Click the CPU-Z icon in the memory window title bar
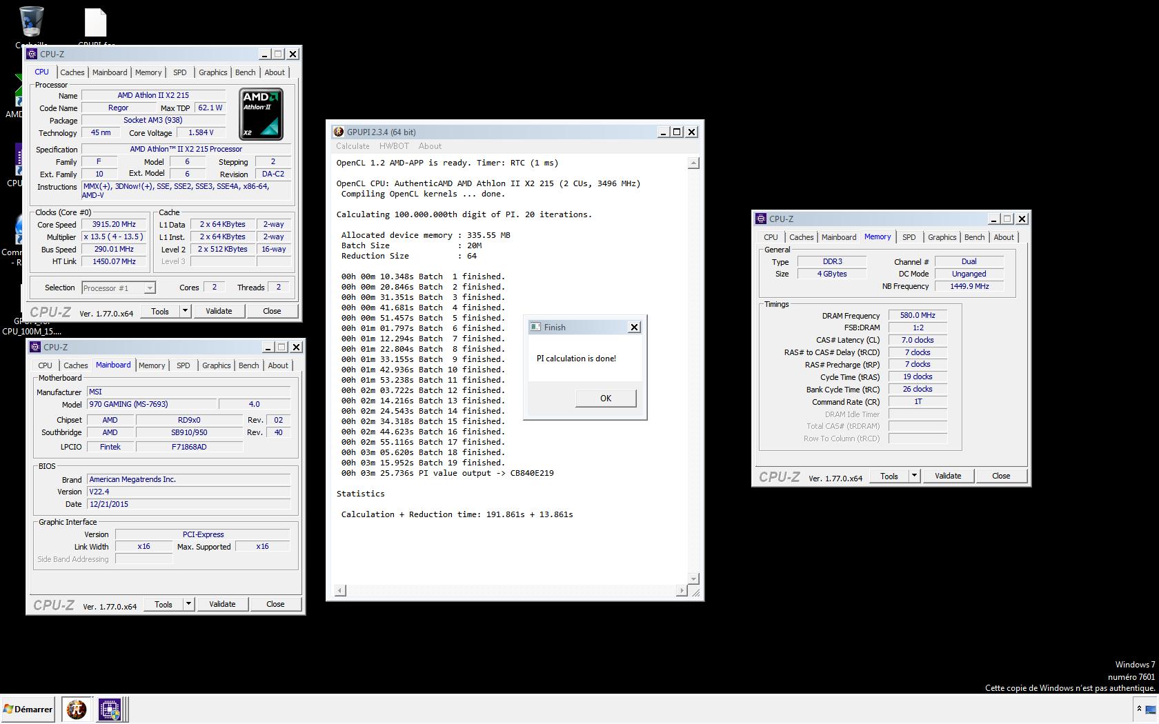Viewport: 1159px width, 724px height. pyautogui.click(x=761, y=219)
